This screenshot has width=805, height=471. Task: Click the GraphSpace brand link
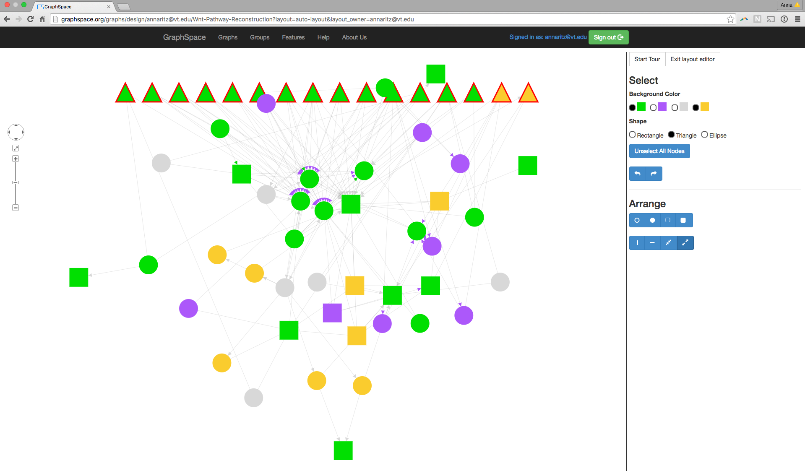184,37
